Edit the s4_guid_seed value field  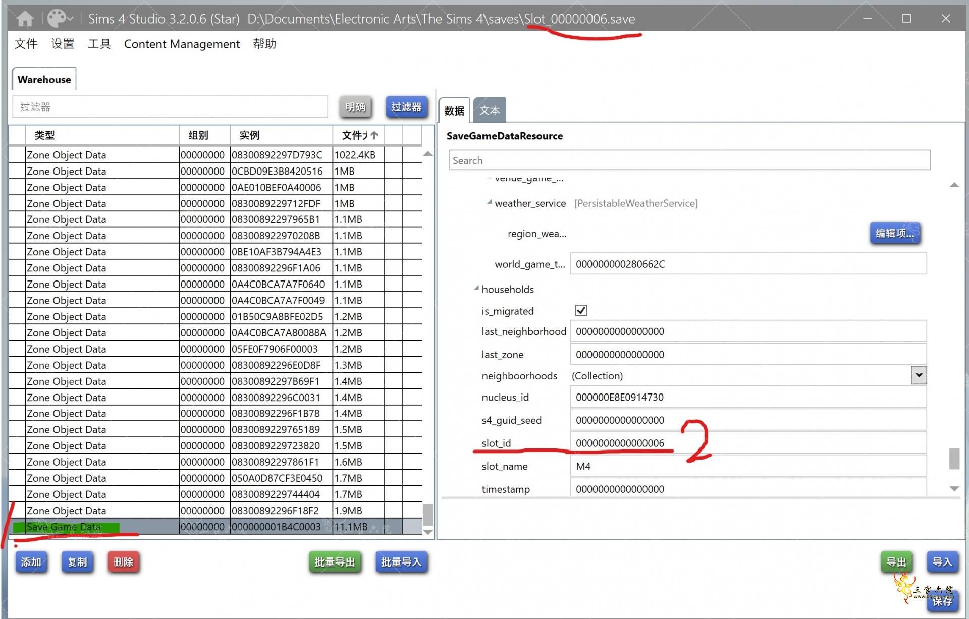click(748, 420)
